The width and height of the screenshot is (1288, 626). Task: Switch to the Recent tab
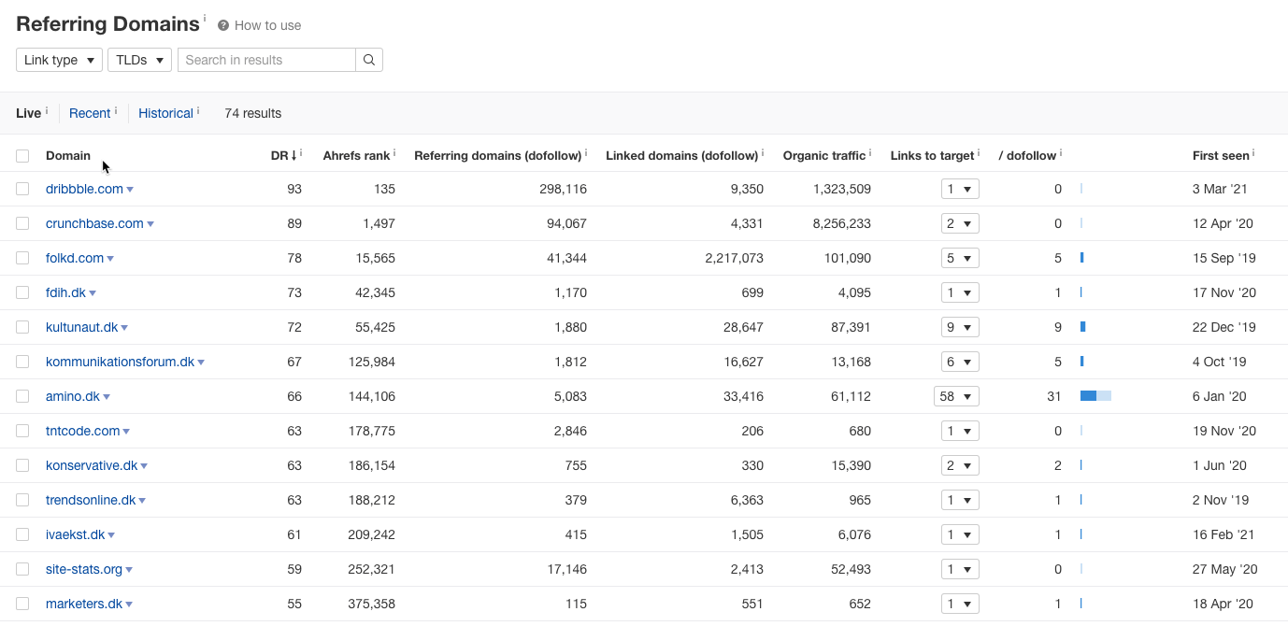point(90,113)
